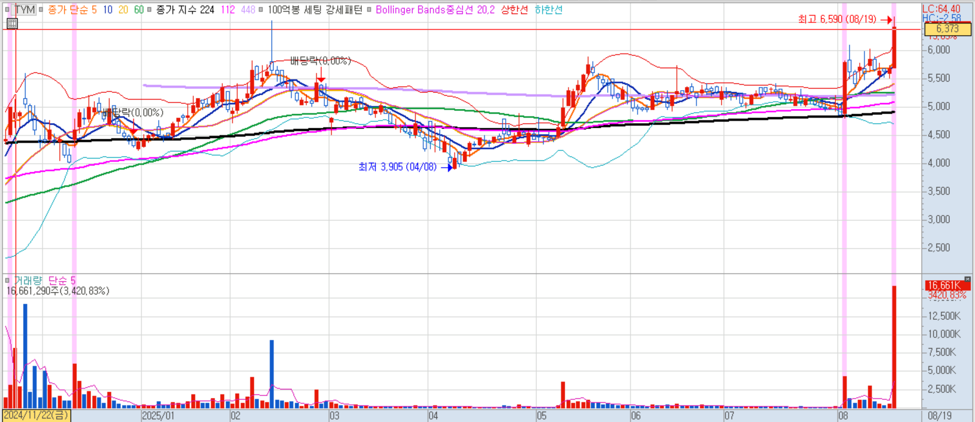Screen dimensions: 975x422
Task: Click the 거래량 volume indicator label
Action: pyautogui.click(x=28, y=281)
